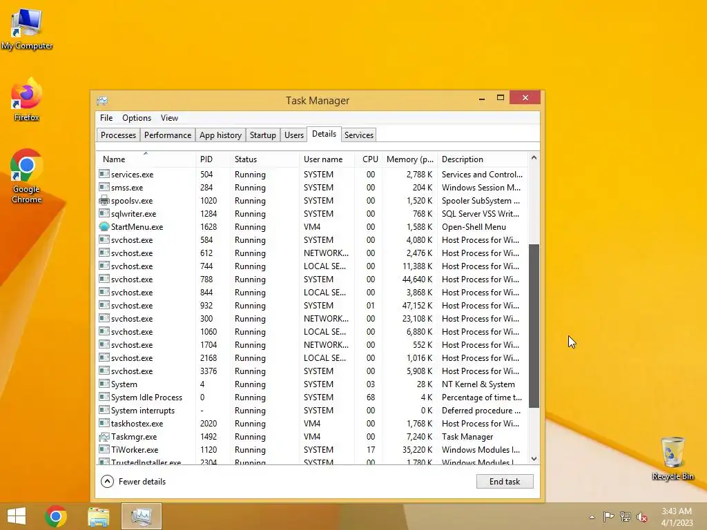Click memory value 35,220 K of TiWorker.exe

[x=417, y=449]
